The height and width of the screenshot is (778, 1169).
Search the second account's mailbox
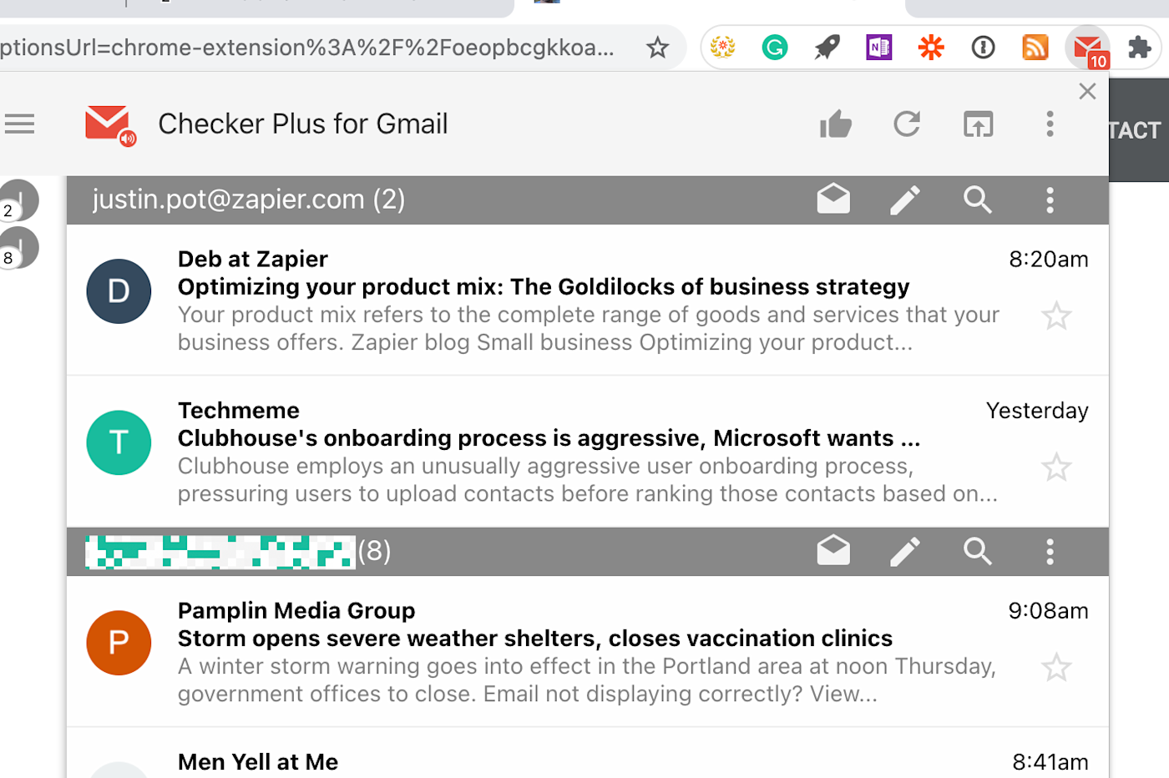977,551
